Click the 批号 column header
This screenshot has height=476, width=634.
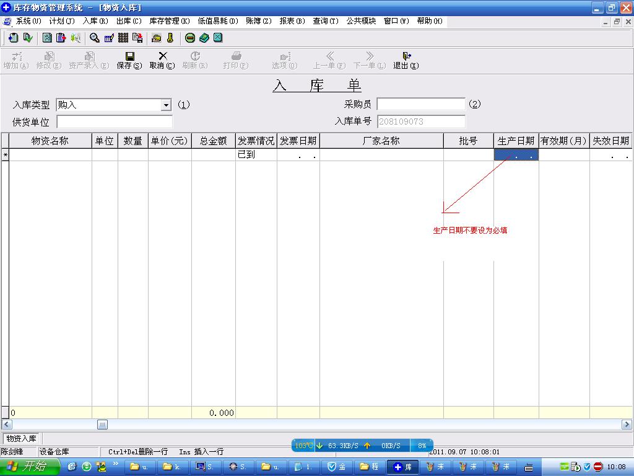click(468, 141)
